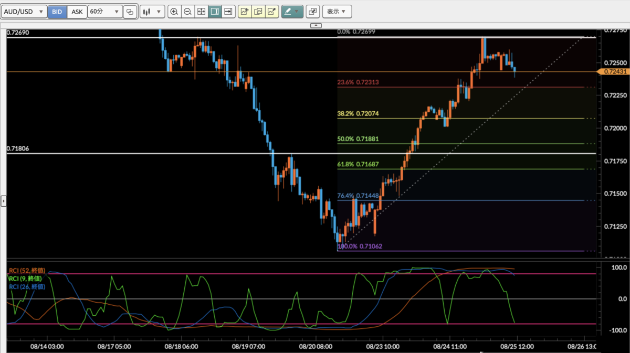Open the candlestick chart type dropdown
630x353 pixels.
152,12
